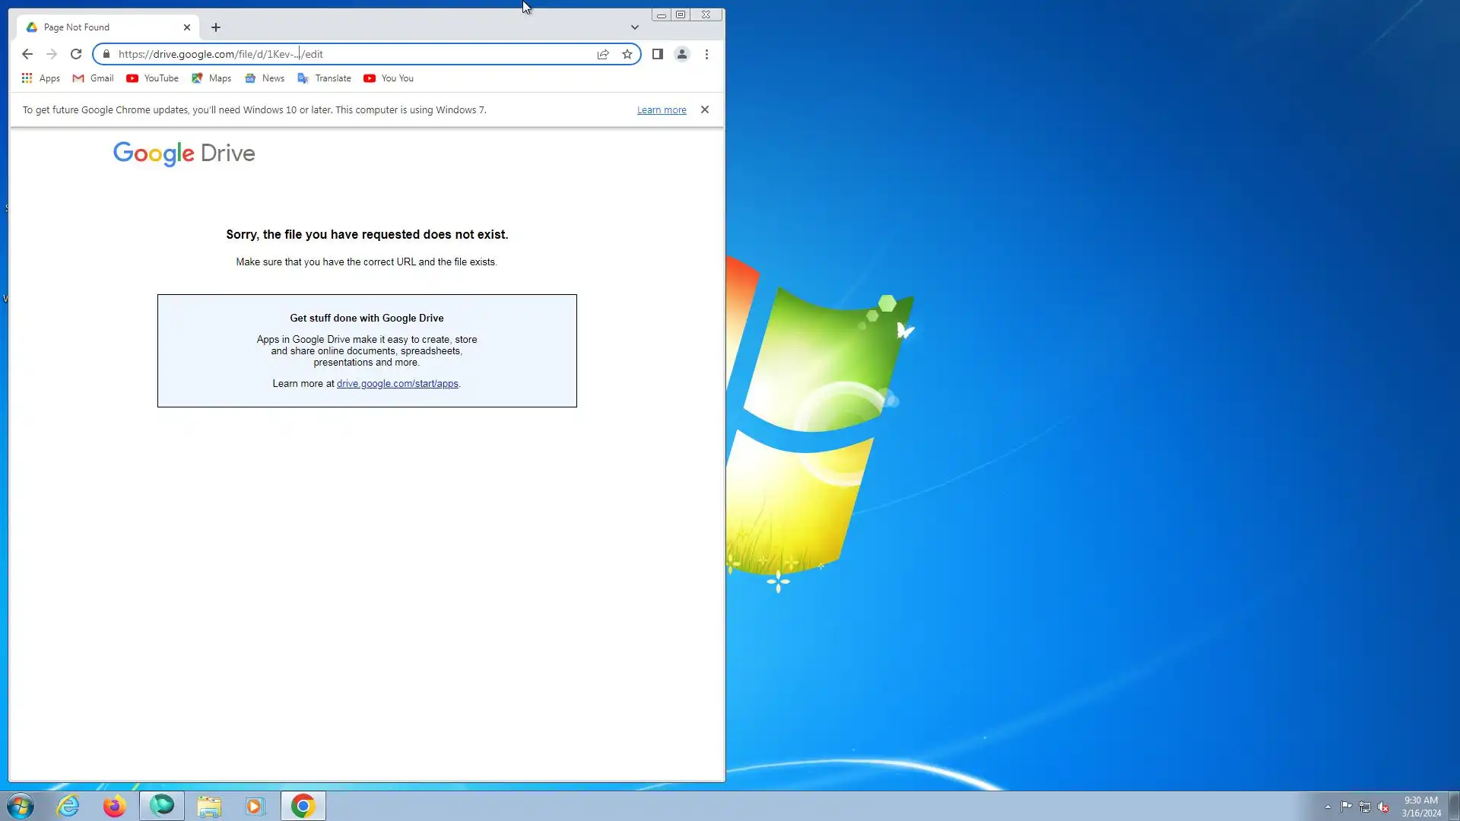
Task: Open Chrome three-dot menu
Action: pyautogui.click(x=706, y=54)
